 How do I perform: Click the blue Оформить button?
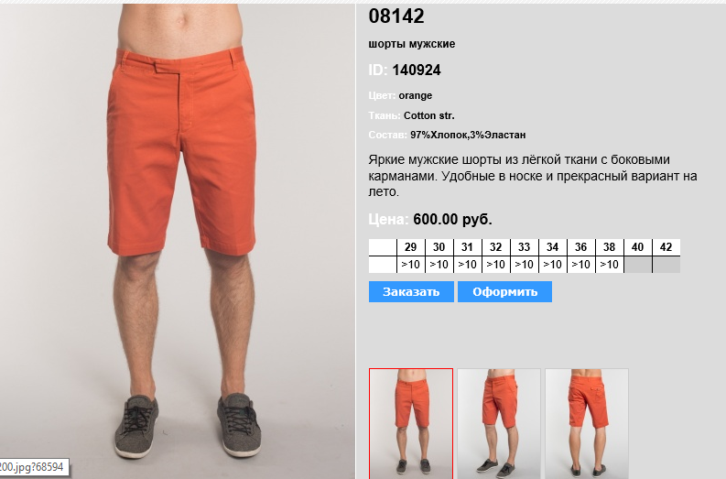(504, 292)
